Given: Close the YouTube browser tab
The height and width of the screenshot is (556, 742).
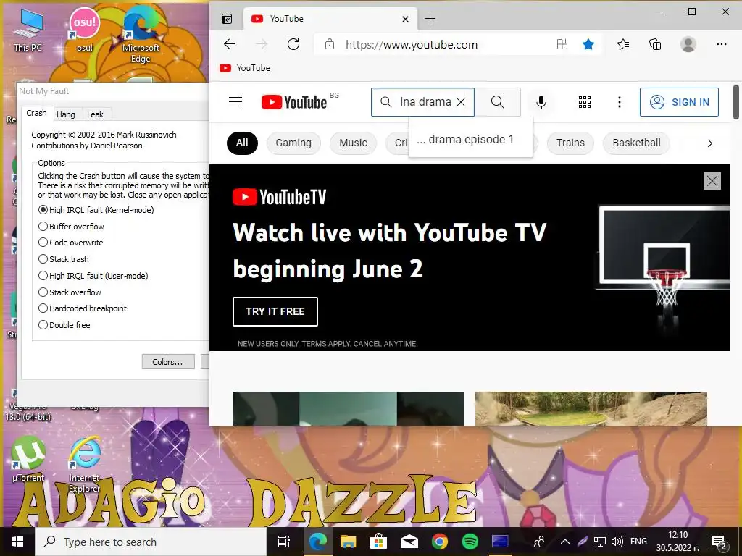Looking at the screenshot, I should (x=405, y=19).
